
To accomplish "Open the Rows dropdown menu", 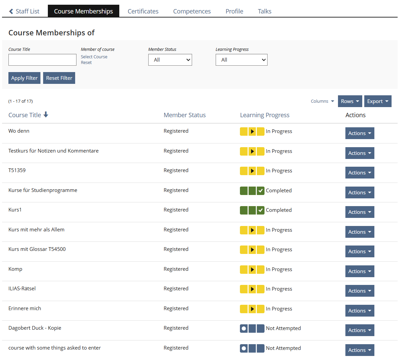I will (x=350, y=101).
